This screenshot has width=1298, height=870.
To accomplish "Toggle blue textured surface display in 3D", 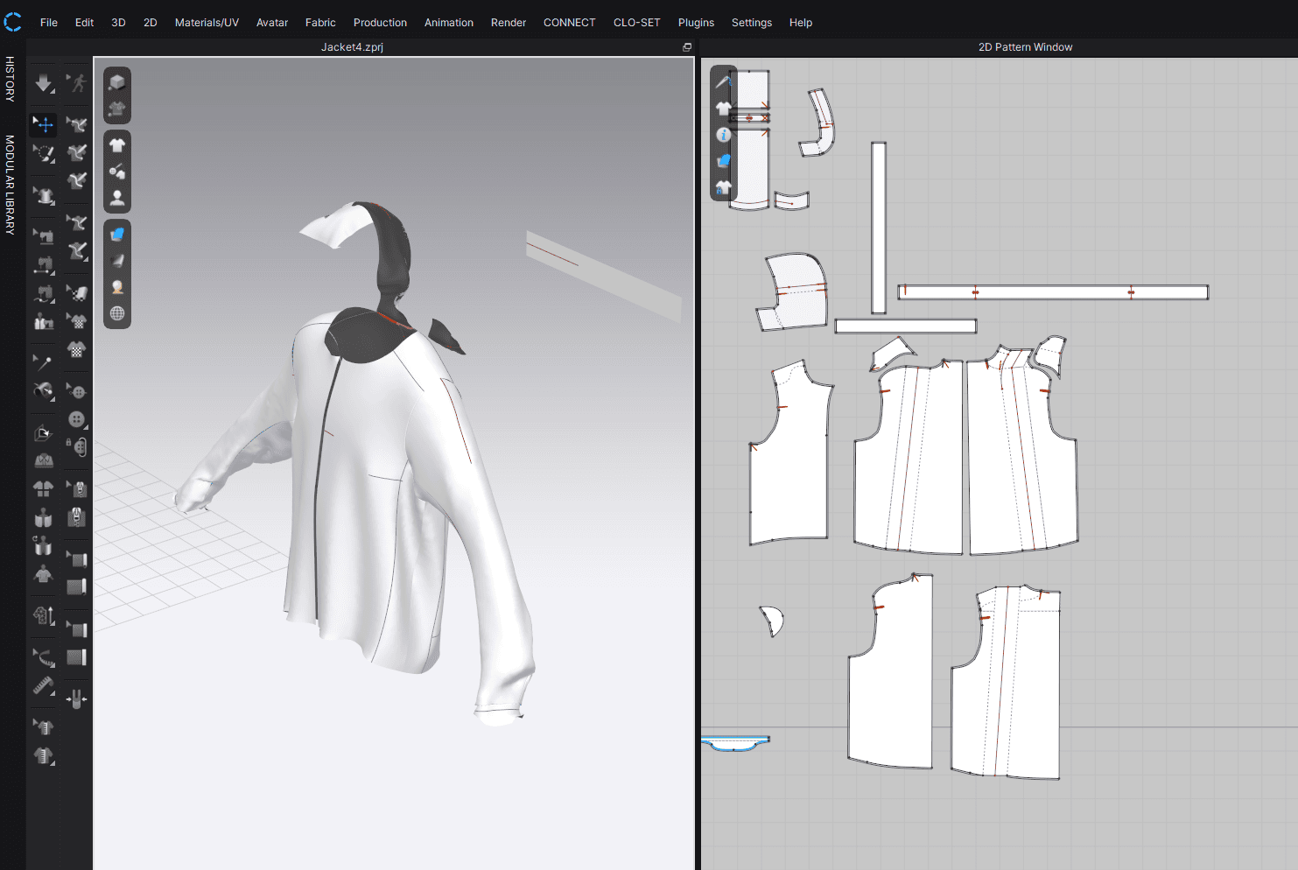I will click(x=117, y=234).
